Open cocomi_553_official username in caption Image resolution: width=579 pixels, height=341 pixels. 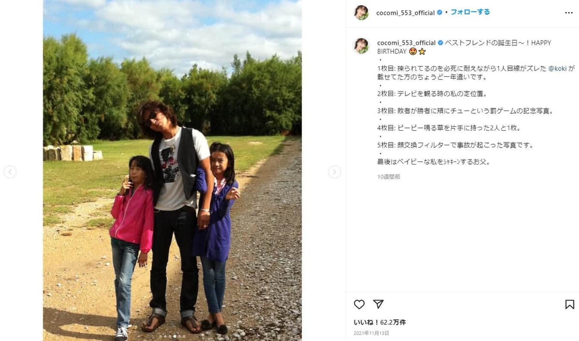(406, 43)
